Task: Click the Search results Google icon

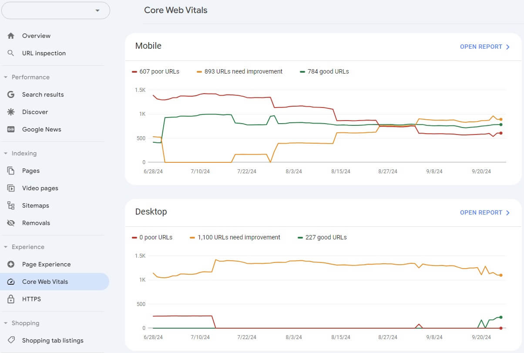Action: [11, 94]
